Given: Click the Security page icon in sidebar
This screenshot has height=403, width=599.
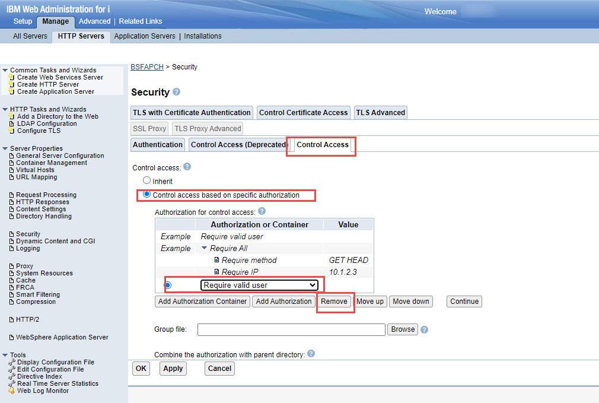Looking at the screenshot, I should [11, 234].
